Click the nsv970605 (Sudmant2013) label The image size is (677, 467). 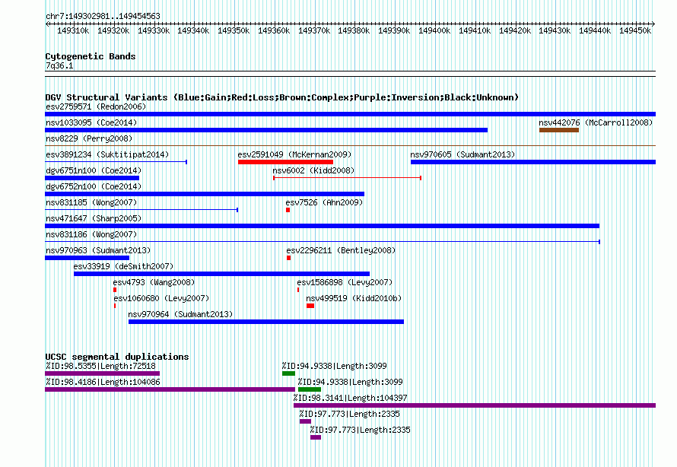point(462,154)
